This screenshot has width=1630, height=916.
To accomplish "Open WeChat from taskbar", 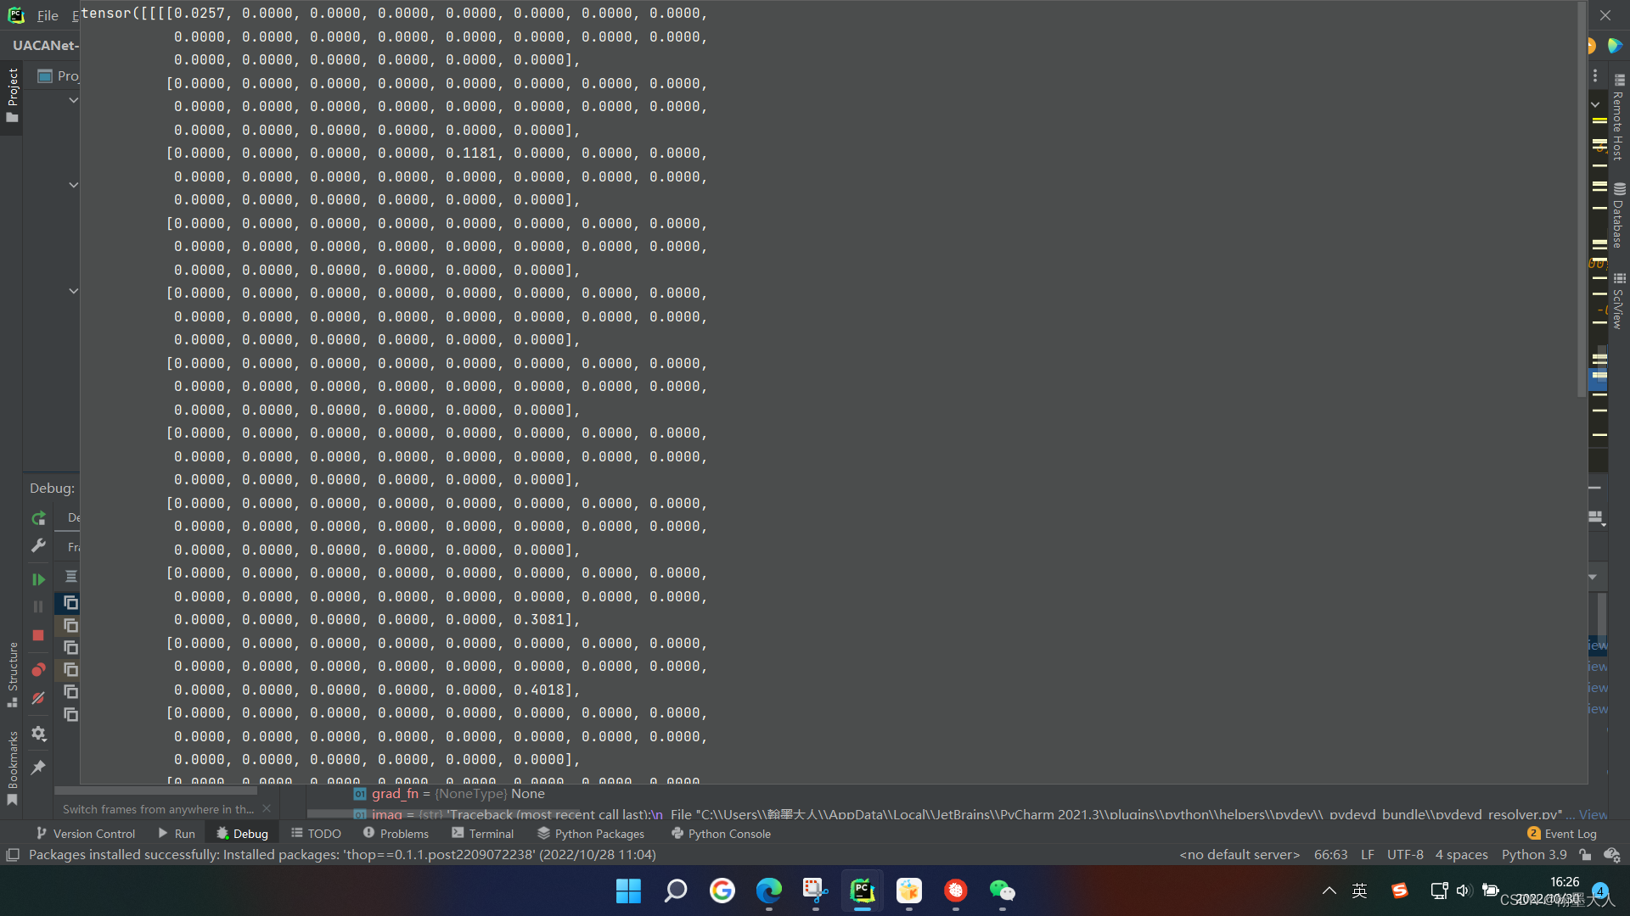I will (x=1003, y=891).
